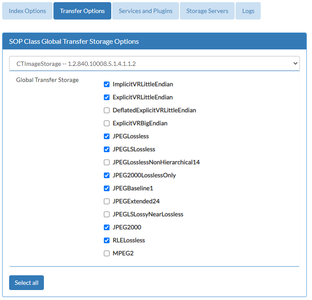Untick the JPEGLossless checkbox
This screenshot has height=300, width=312.
106,137
